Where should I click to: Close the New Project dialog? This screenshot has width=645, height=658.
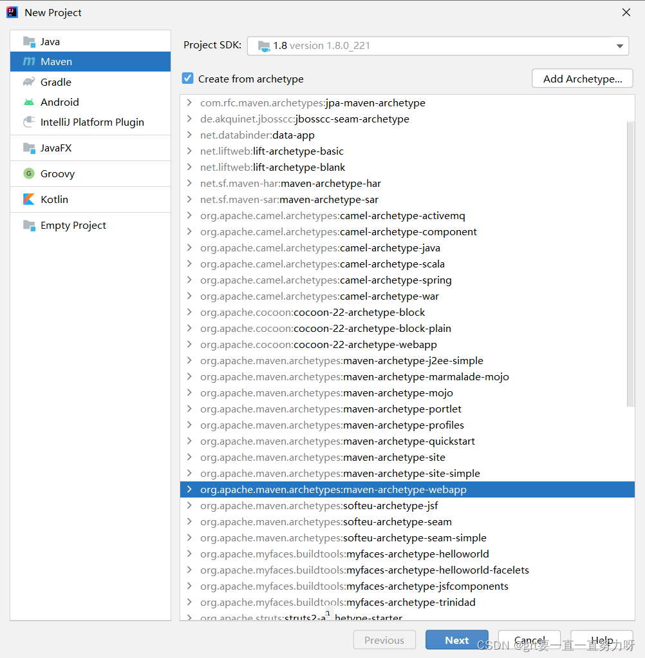pos(626,13)
